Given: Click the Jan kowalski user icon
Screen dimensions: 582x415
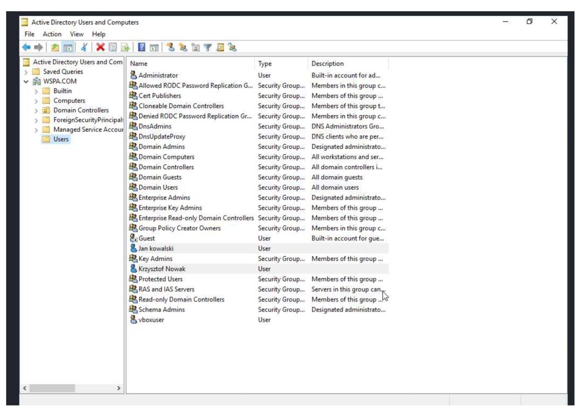Looking at the screenshot, I should 133,248.
